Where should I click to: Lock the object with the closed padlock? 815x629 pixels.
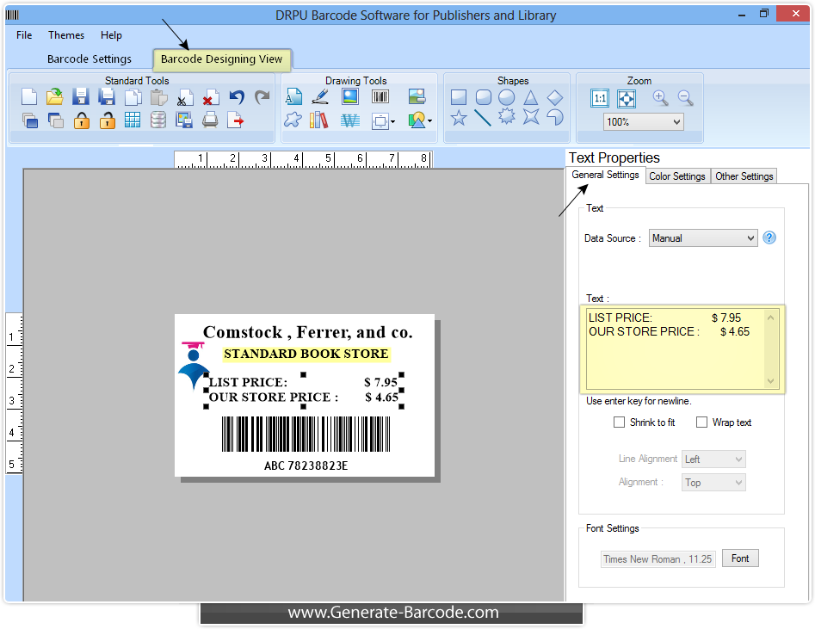pos(81,120)
